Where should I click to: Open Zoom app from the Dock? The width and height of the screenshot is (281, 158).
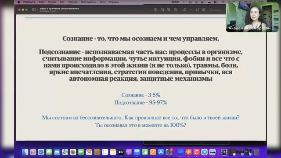click(180, 152)
